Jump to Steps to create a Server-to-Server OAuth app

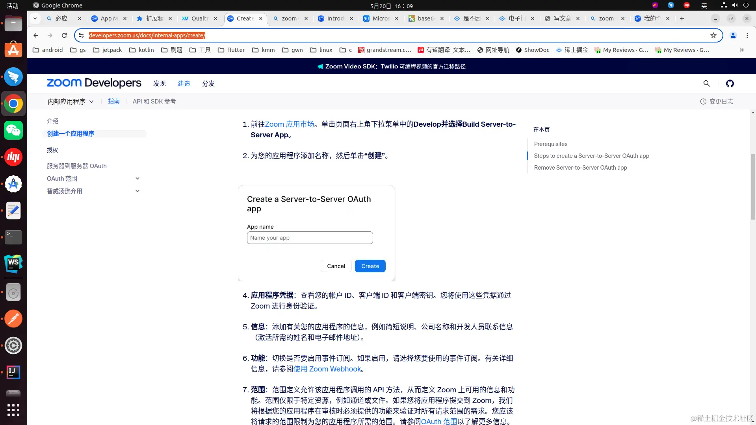(592, 156)
